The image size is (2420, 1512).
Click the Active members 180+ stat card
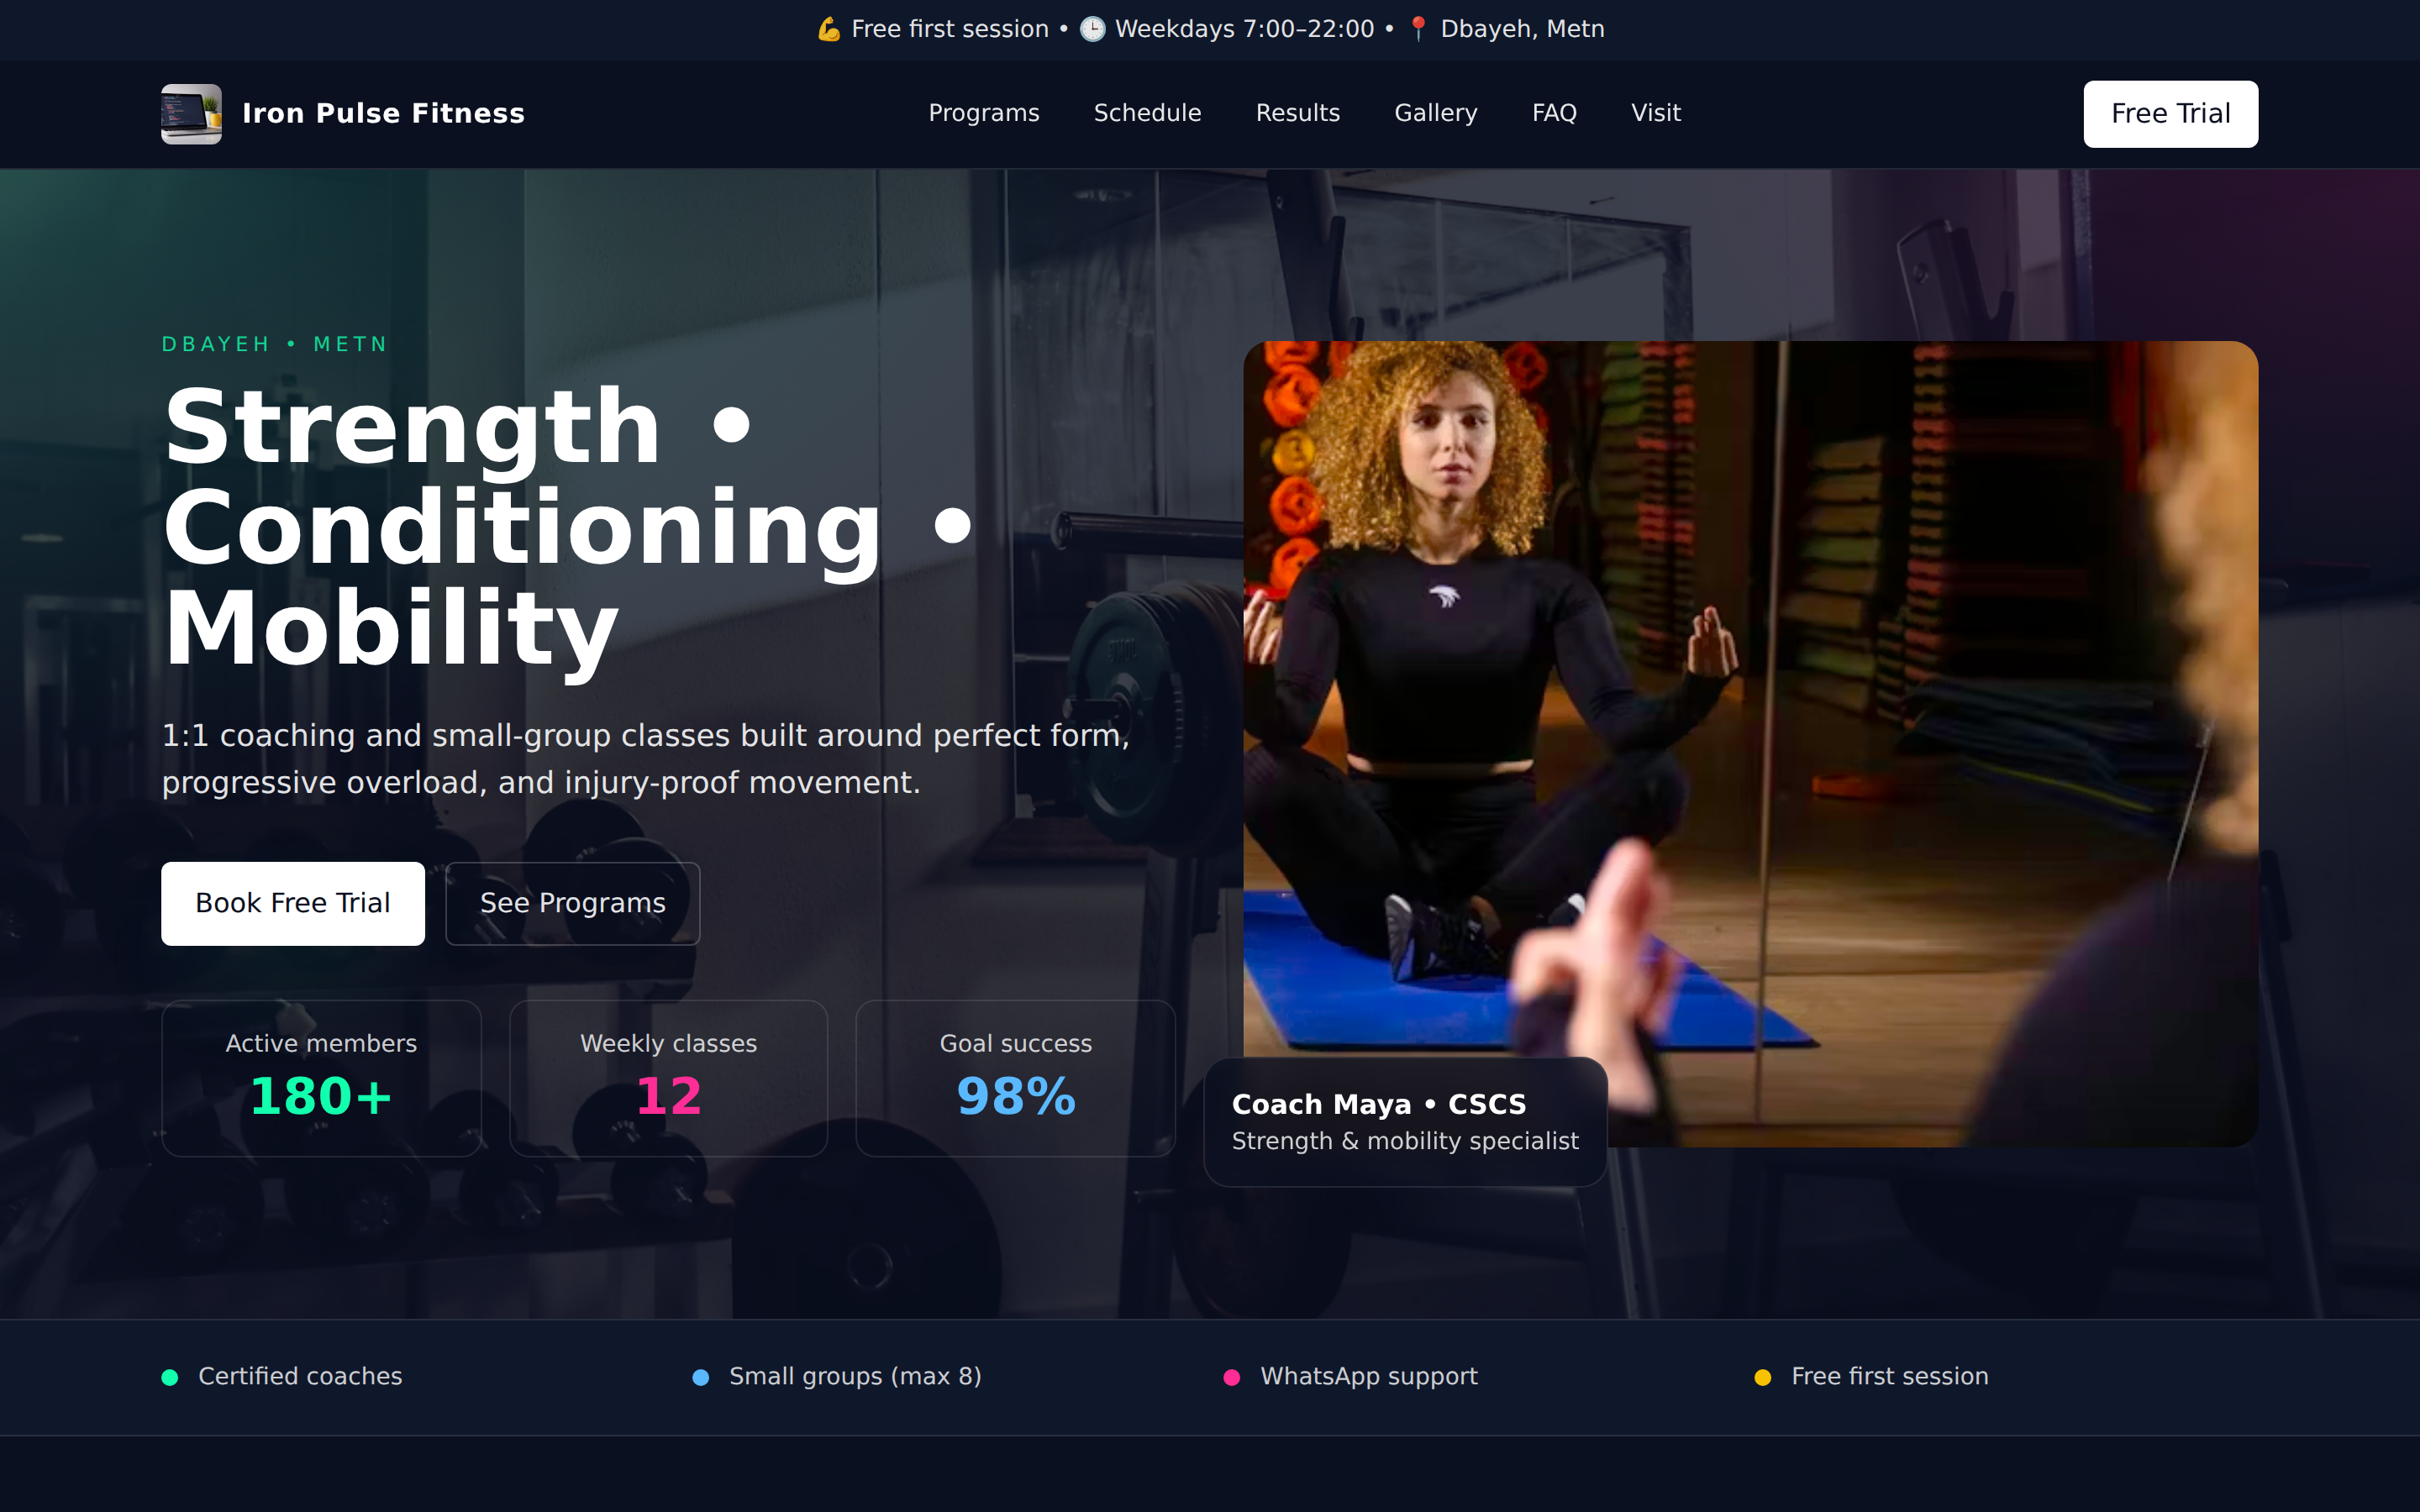click(321, 1078)
